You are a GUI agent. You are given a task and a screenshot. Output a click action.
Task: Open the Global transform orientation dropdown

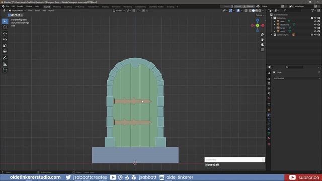tap(119, 10)
